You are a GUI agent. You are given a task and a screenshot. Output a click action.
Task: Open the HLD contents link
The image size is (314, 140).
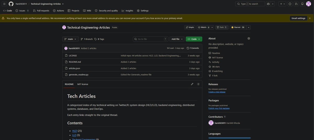(75, 131)
